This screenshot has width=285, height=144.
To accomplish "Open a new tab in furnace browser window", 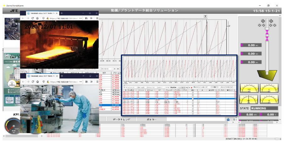I will coord(62,13).
